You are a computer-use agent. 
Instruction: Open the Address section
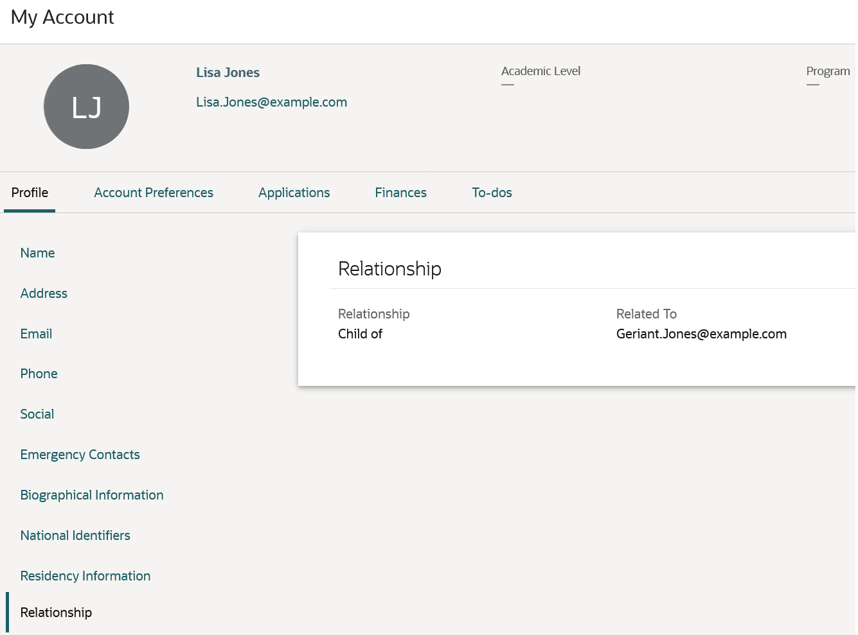[44, 293]
